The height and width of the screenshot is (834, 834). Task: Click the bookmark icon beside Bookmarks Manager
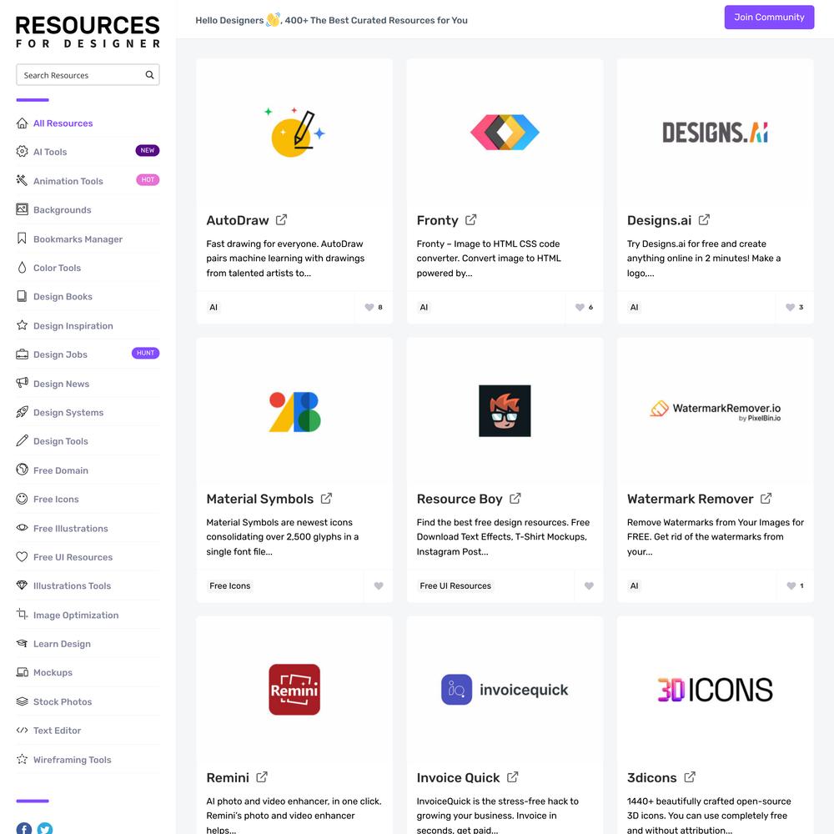pos(22,239)
